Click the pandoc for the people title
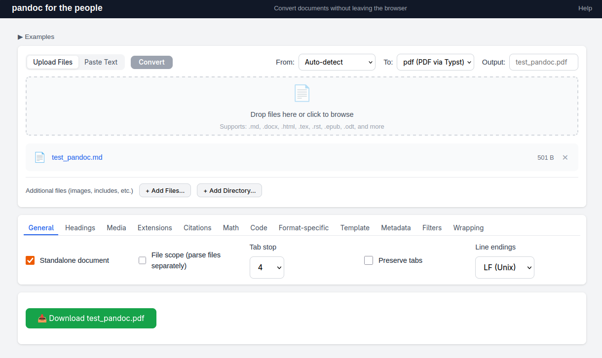The image size is (602, 358). pos(57,8)
